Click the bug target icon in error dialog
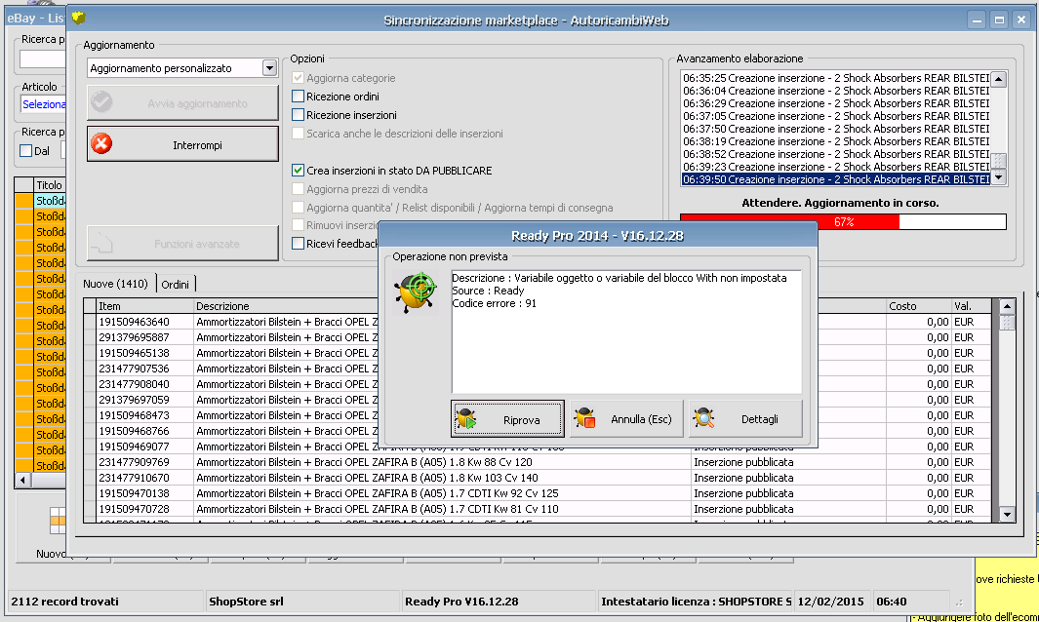This screenshot has height=622, width=1039. coord(416,292)
